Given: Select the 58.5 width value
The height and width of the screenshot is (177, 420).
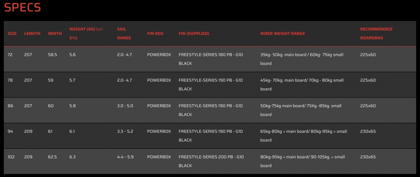Looking at the screenshot, I should [53, 55].
